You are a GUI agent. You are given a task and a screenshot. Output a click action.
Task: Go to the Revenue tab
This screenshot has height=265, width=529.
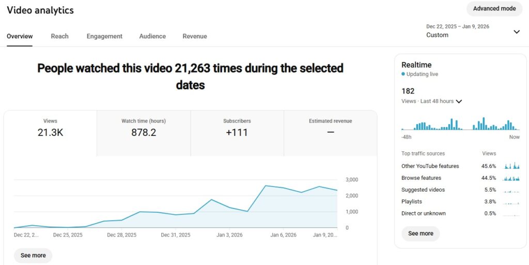click(x=195, y=36)
